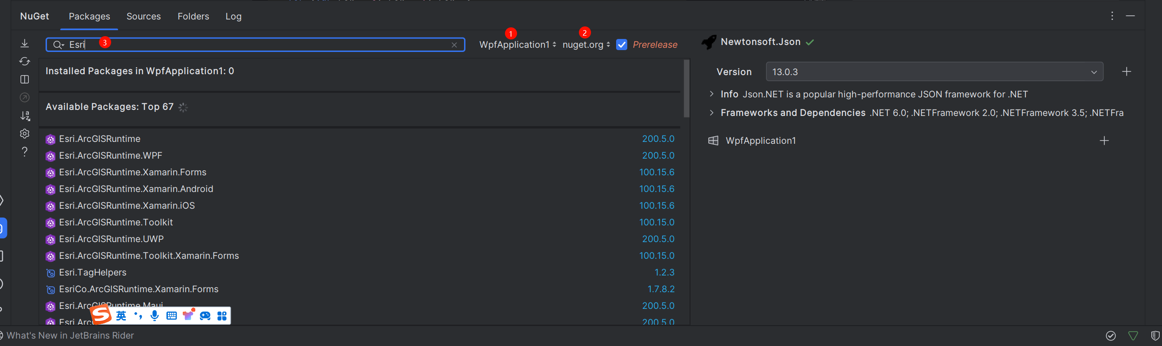This screenshot has height=346, width=1162.
Task: Click the Sogou input method logo
Action: point(101,315)
